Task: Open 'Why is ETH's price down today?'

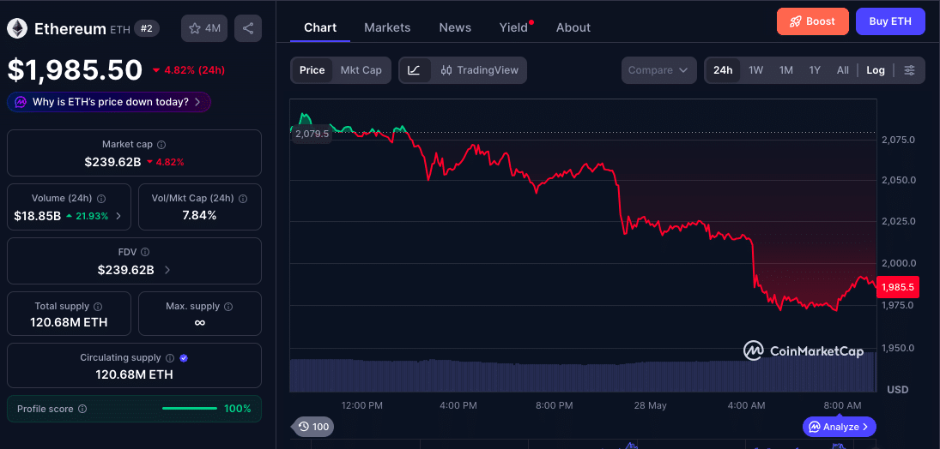Action: pos(108,102)
